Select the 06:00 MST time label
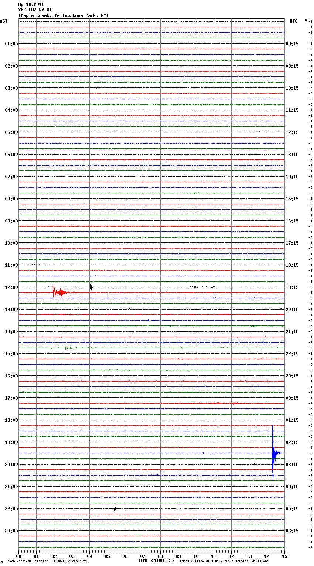The image size is (314, 566). (11, 155)
